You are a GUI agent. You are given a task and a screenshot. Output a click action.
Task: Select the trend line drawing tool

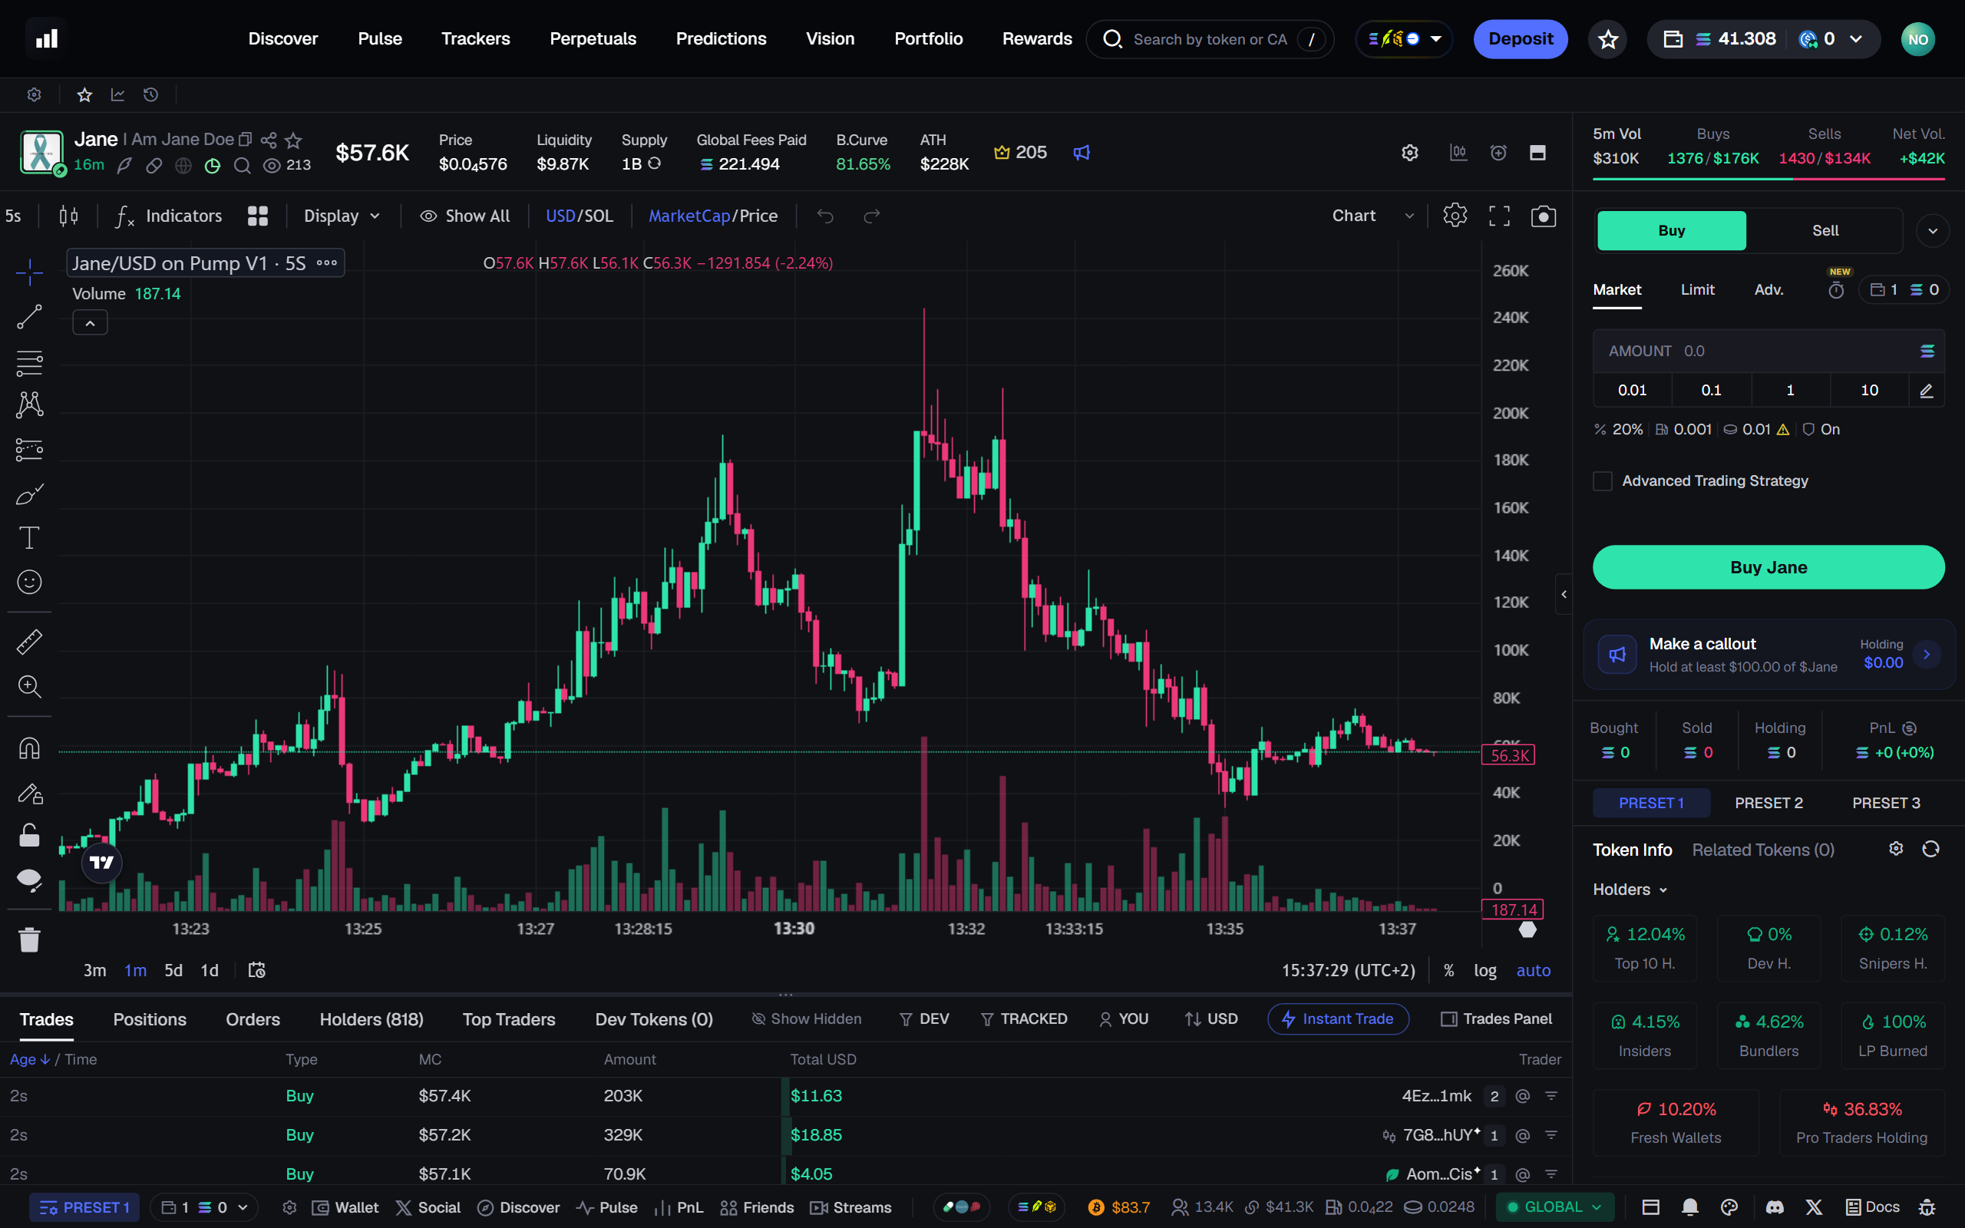[x=29, y=317]
